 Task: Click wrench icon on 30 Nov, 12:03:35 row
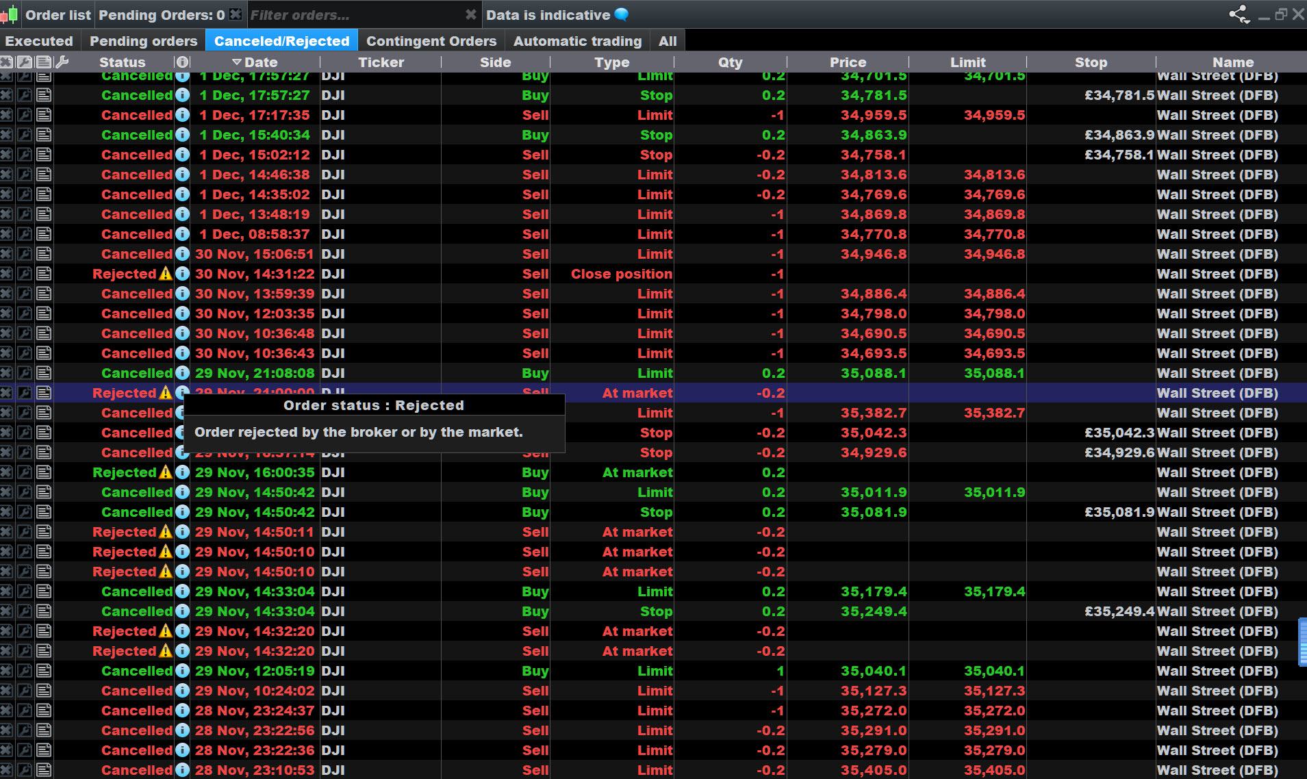pyautogui.click(x=25, y=314)
